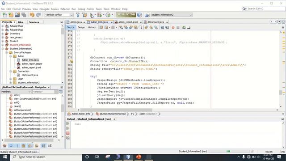Select initComponents() in Navigator

(x=22, y=110)
